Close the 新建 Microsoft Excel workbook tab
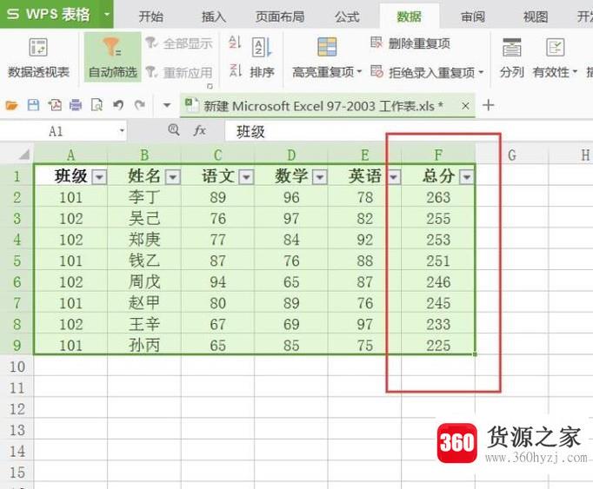The width and height of the screenshot is (593, 489). 465,106
